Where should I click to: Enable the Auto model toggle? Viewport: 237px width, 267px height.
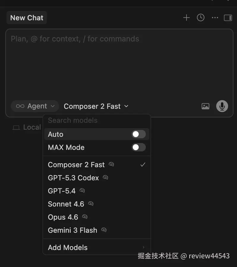point(139,134)
